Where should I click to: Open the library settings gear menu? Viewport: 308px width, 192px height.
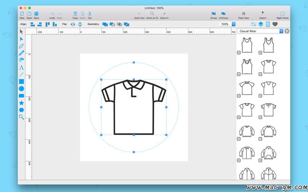click(287, 31)
